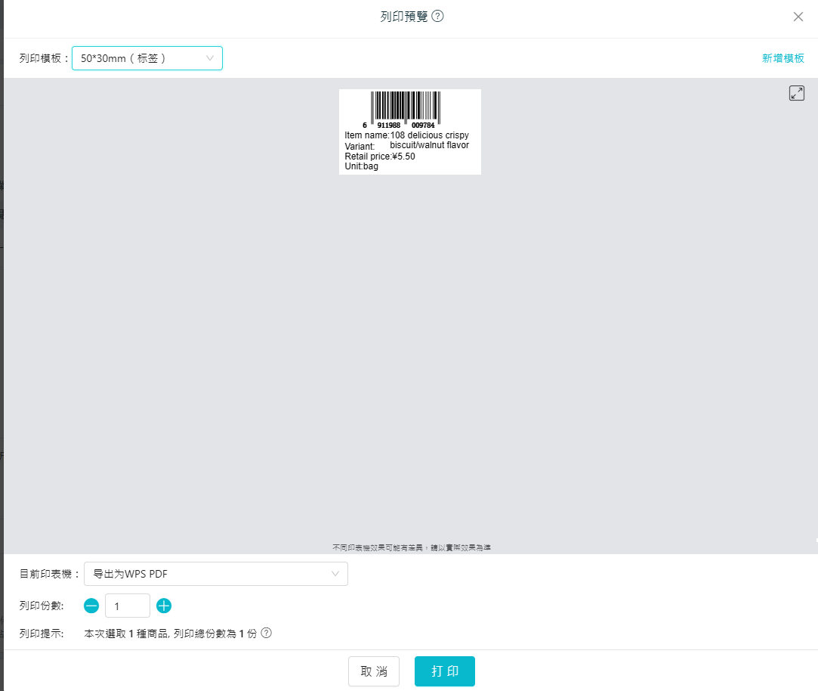Open the 目前印表機 printer dropdown
Viewport: 818px width, 691px height.
pyautogui.click(x=215, y=574)
